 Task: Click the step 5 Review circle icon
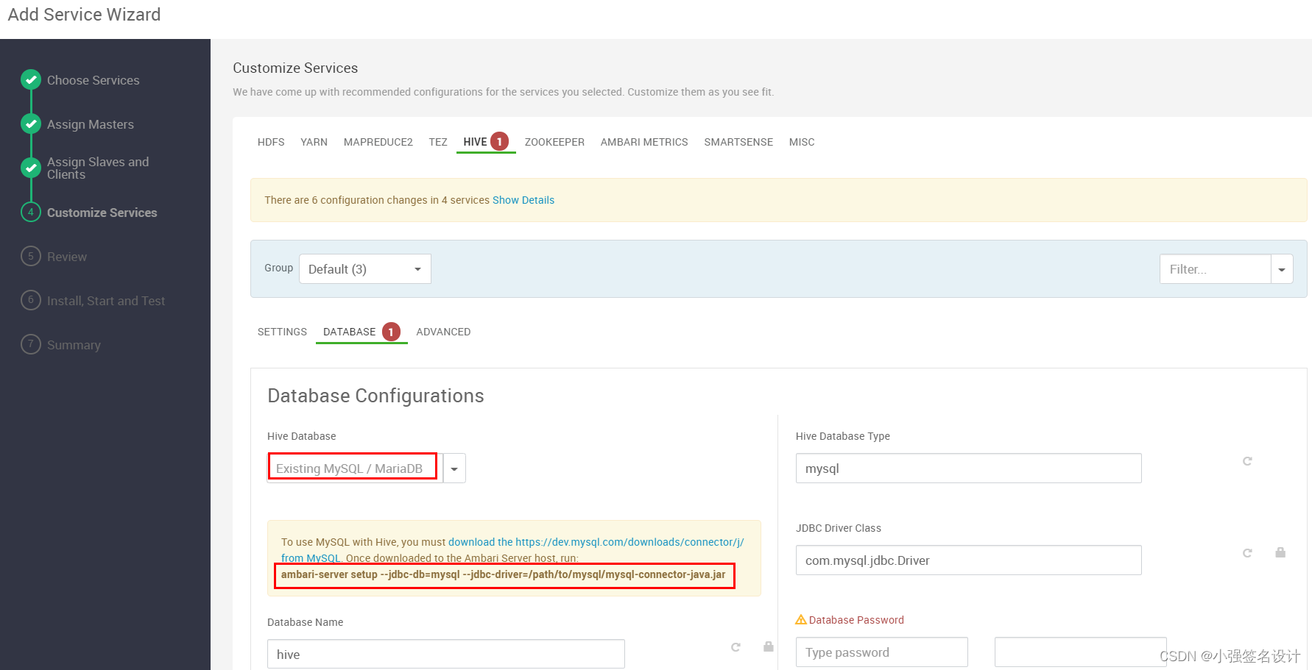[x=31, y=256]
